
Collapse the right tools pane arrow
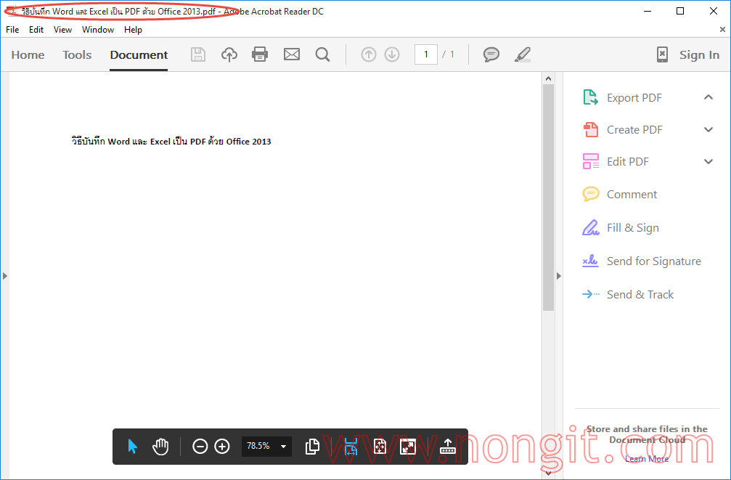[559, 276]
